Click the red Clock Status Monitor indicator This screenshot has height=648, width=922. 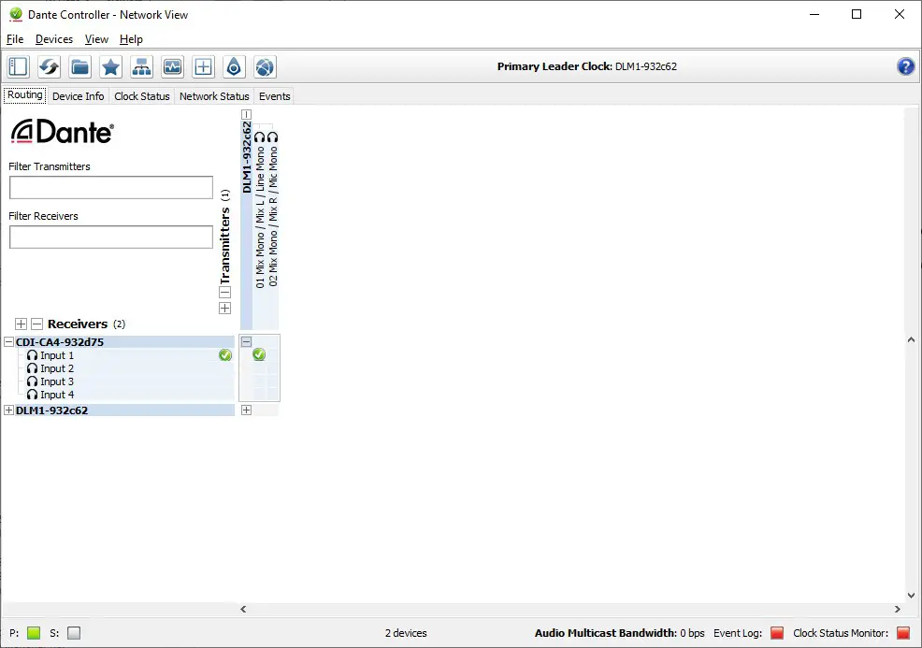click(903, 633)
